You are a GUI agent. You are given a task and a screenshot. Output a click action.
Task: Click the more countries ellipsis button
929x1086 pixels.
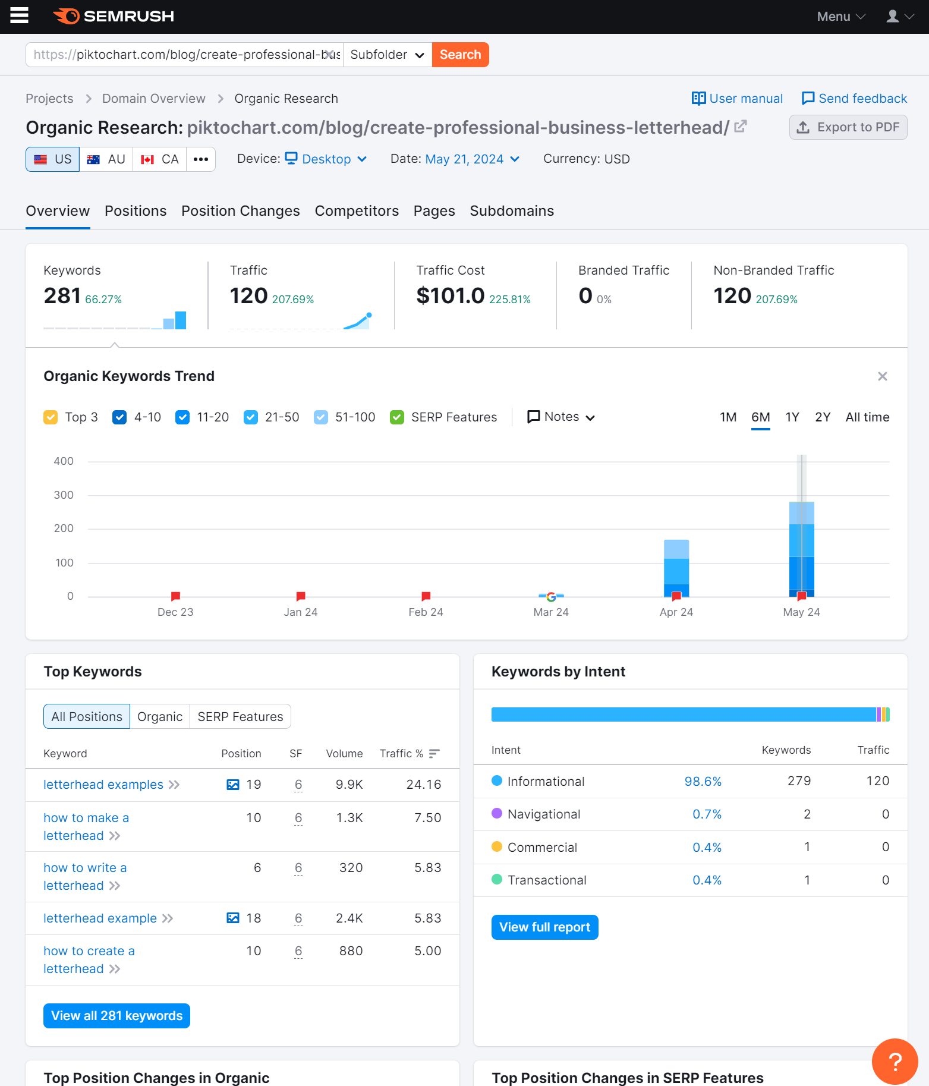point(201,159)
